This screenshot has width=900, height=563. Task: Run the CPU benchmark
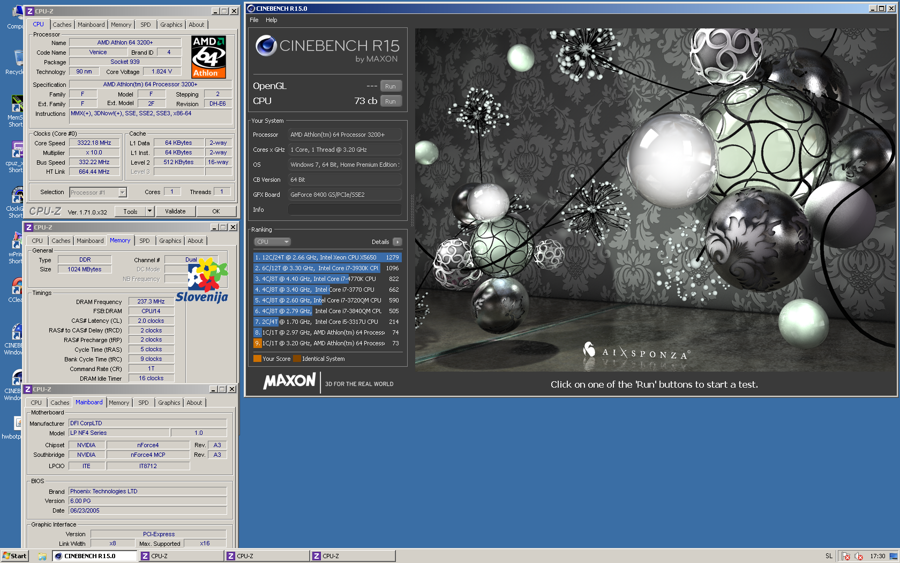point(391,101)
